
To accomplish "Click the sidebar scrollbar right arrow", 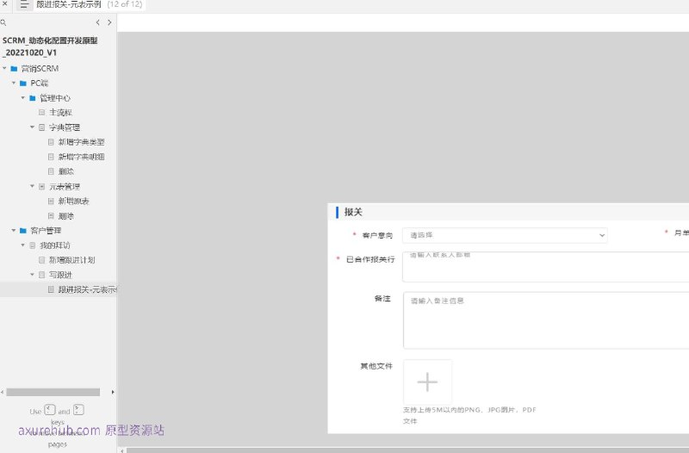I will (113, 392).
